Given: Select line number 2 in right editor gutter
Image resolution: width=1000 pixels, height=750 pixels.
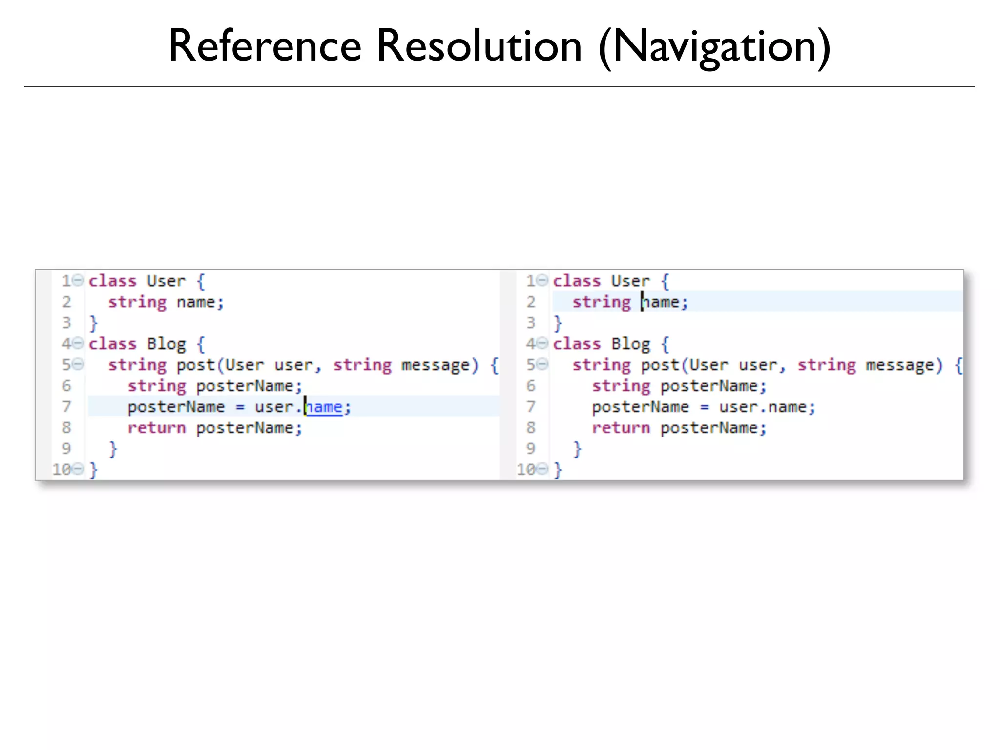Looking at the screenshot, I should 531,302.
